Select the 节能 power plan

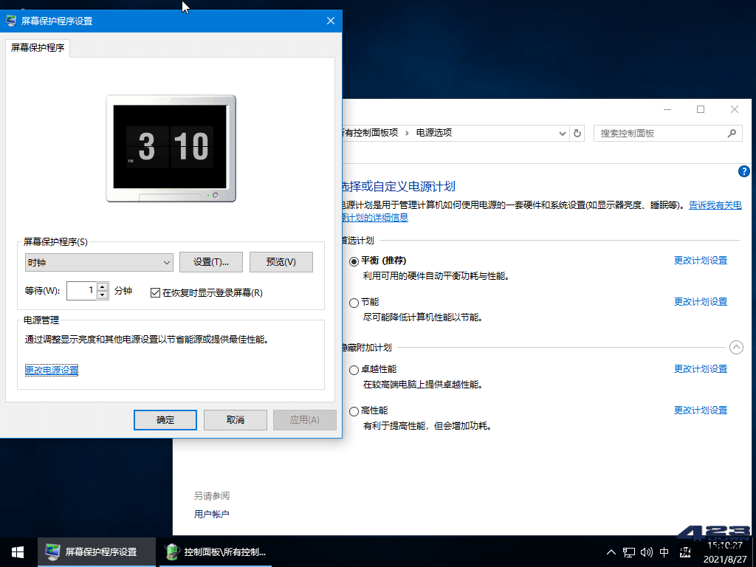pos(354,302)
